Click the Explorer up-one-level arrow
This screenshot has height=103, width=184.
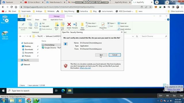30,36
